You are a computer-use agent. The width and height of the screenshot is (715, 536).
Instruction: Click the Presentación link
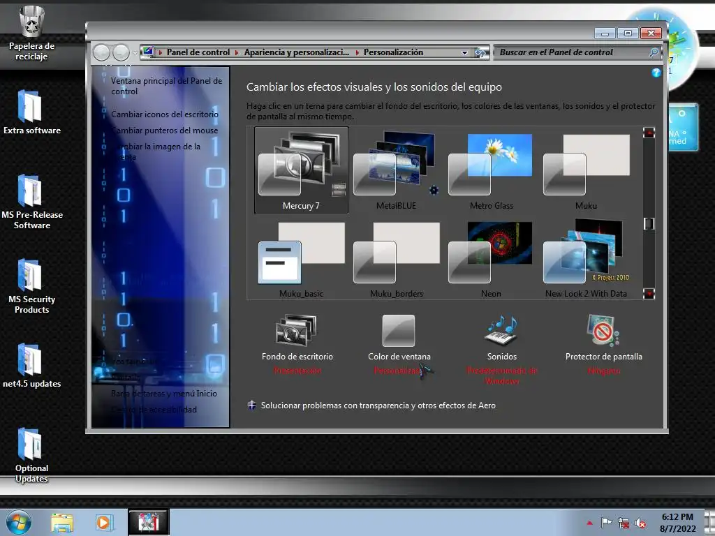pyautogui.click(x=297, y=371)
